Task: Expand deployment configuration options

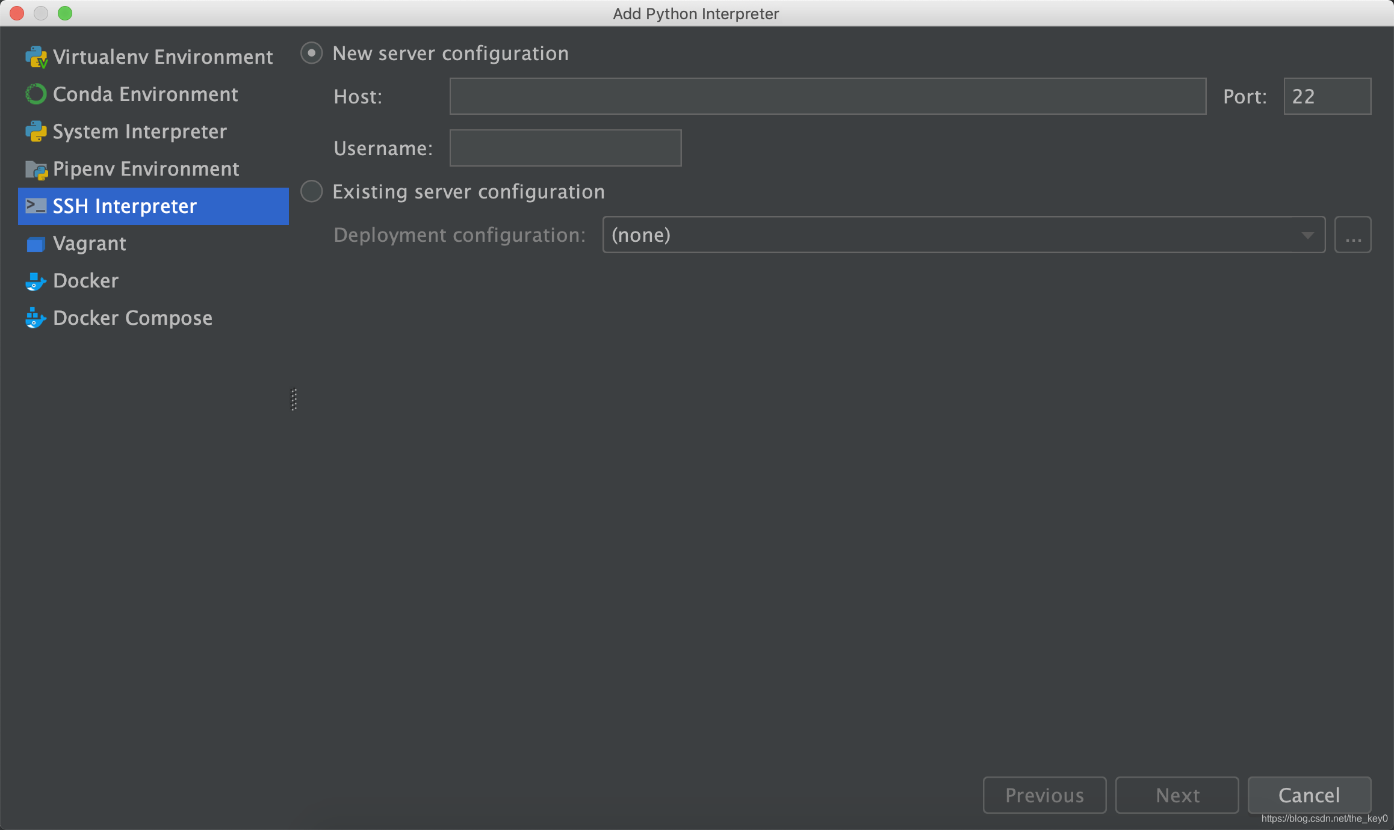Action: [x=1308, y=235]
